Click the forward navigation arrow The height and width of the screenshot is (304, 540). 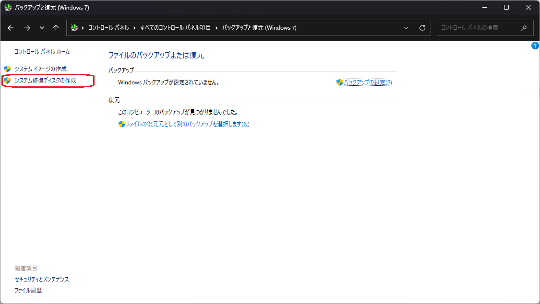[x=27, y=28]
